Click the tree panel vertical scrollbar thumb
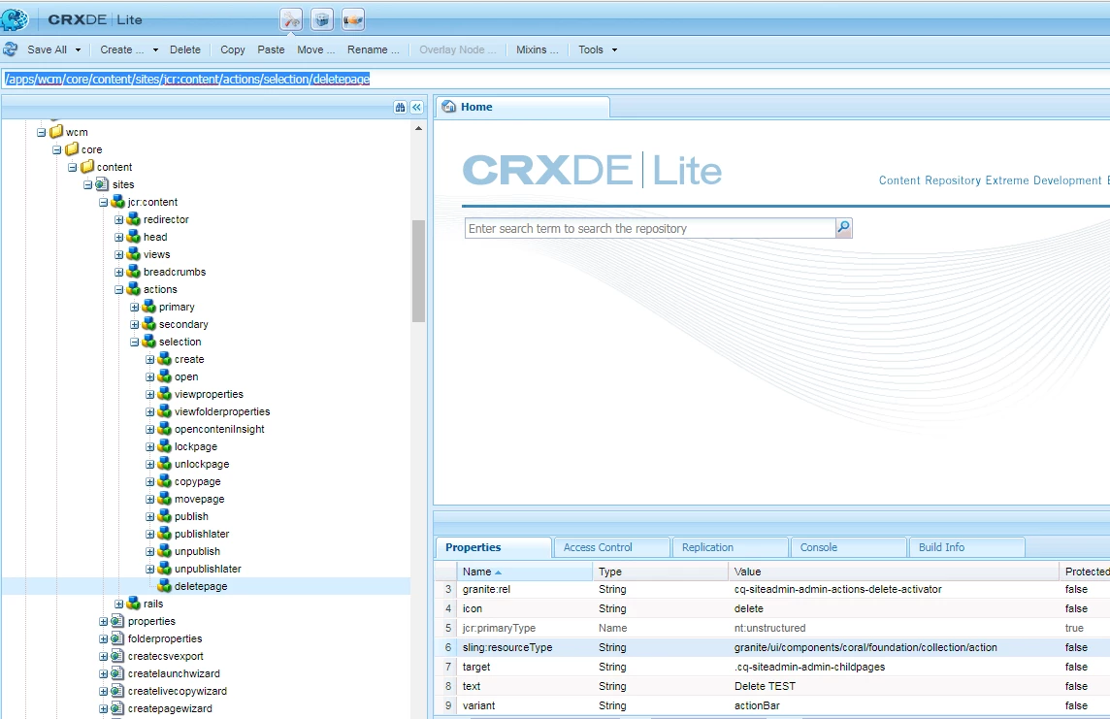The width and height of the screenshot is (1110, 719). point(418,271)
